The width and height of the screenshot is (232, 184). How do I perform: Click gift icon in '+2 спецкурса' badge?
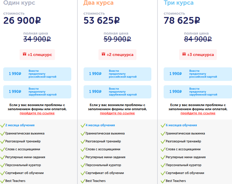click(103, 54)
